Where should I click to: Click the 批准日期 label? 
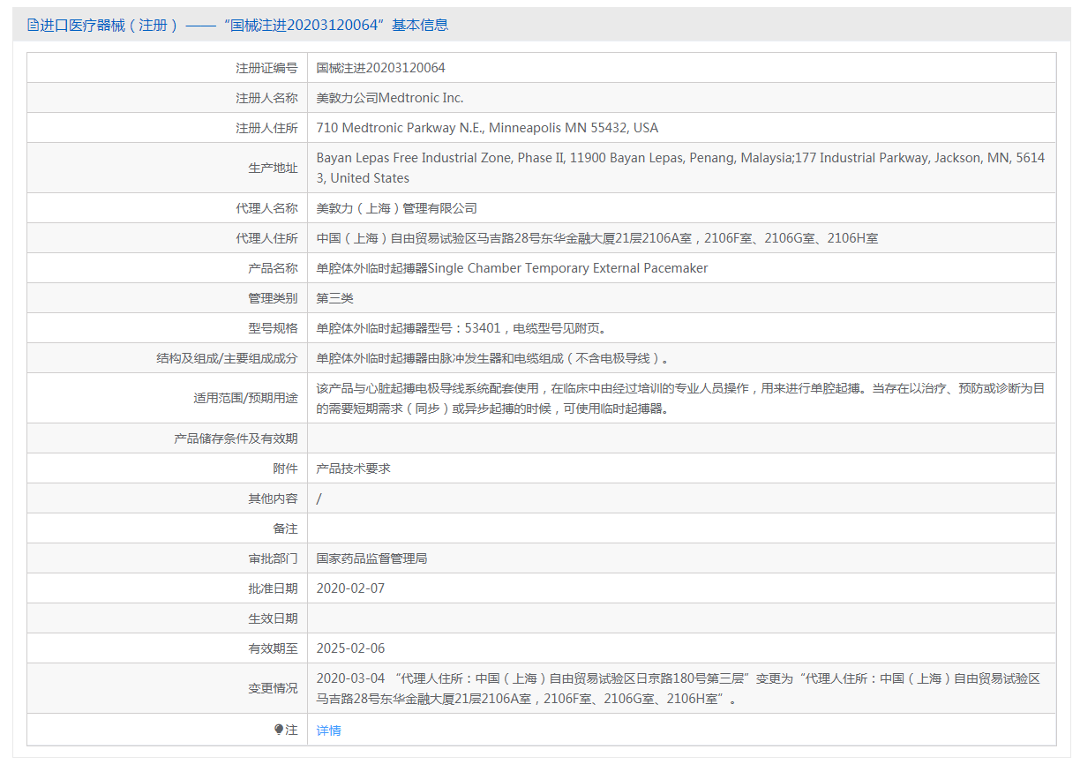click(273, 588)
